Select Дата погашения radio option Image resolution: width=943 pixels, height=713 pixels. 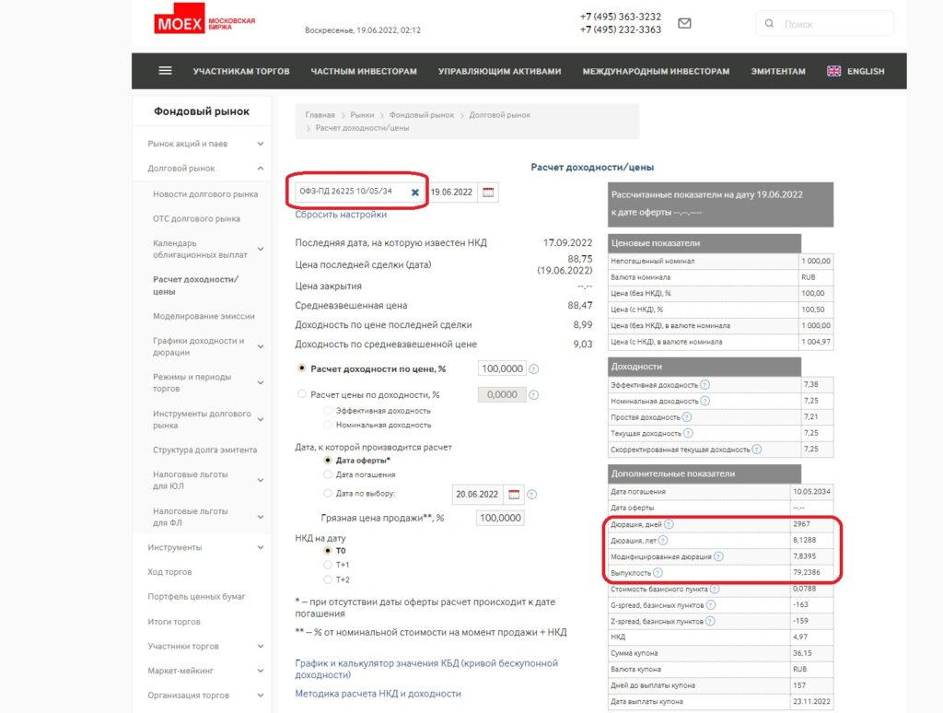click(x=328, y=474)
